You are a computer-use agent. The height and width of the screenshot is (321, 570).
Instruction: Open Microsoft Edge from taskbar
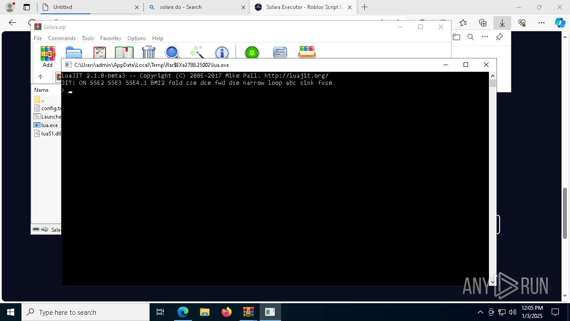[183, 312]
